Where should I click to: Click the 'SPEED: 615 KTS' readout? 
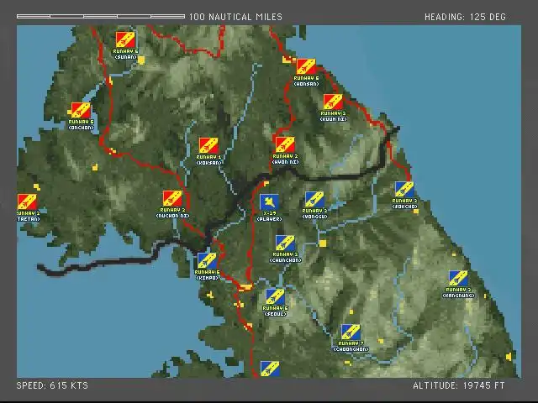click(x=52, y=385)
